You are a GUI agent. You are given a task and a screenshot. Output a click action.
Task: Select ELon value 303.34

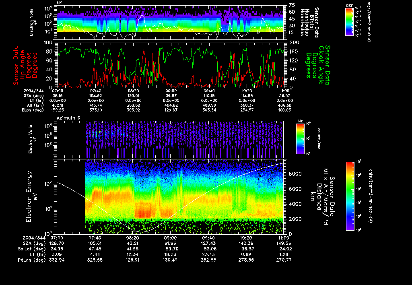(x=209, y=110)
